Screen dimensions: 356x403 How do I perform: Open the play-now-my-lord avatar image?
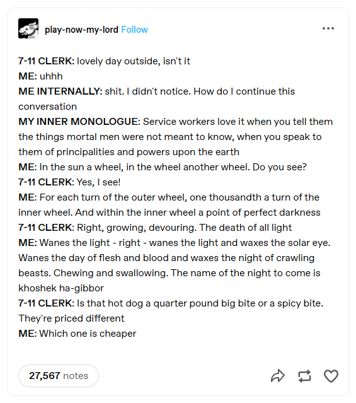tap(28, 28)
